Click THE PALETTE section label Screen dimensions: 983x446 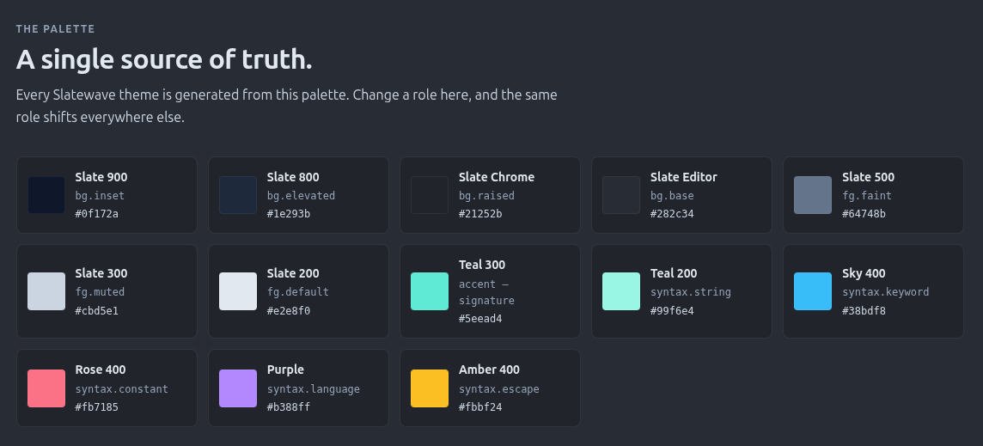click(x=55, y=29)
